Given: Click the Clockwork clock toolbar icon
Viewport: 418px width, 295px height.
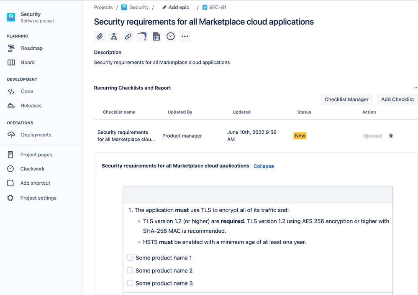Looking at the screenshot, I should [171, 36].
